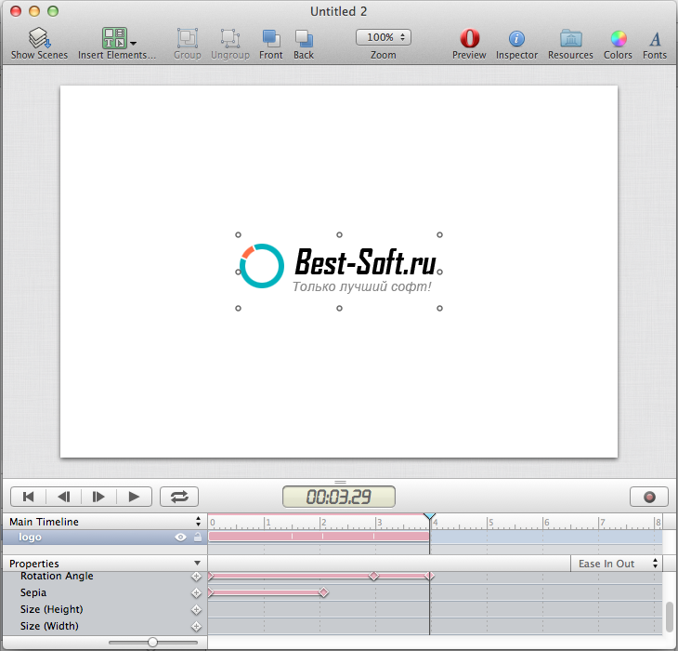Jump to the timeline start
The width and height of the screenshot is (678, 651).
(x=29, y=497)
